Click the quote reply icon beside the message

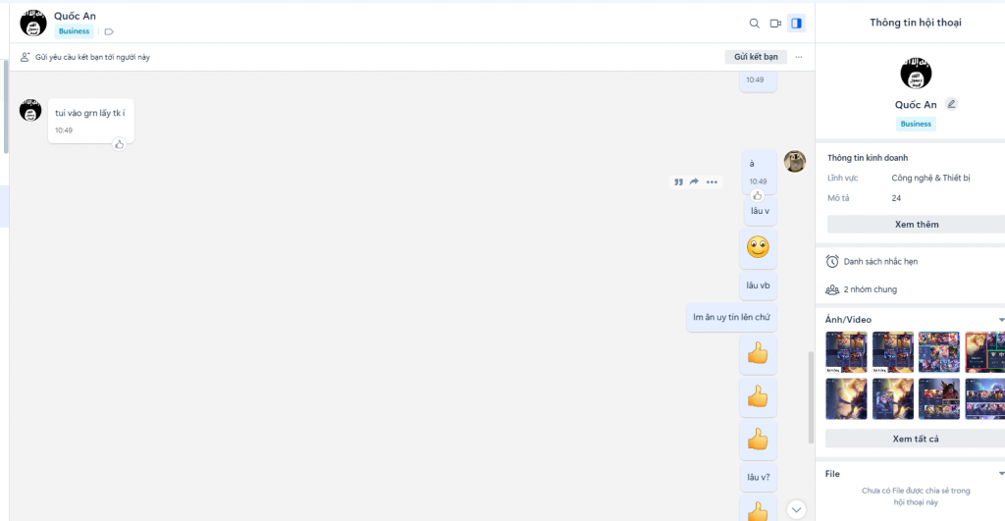point(678,182)
